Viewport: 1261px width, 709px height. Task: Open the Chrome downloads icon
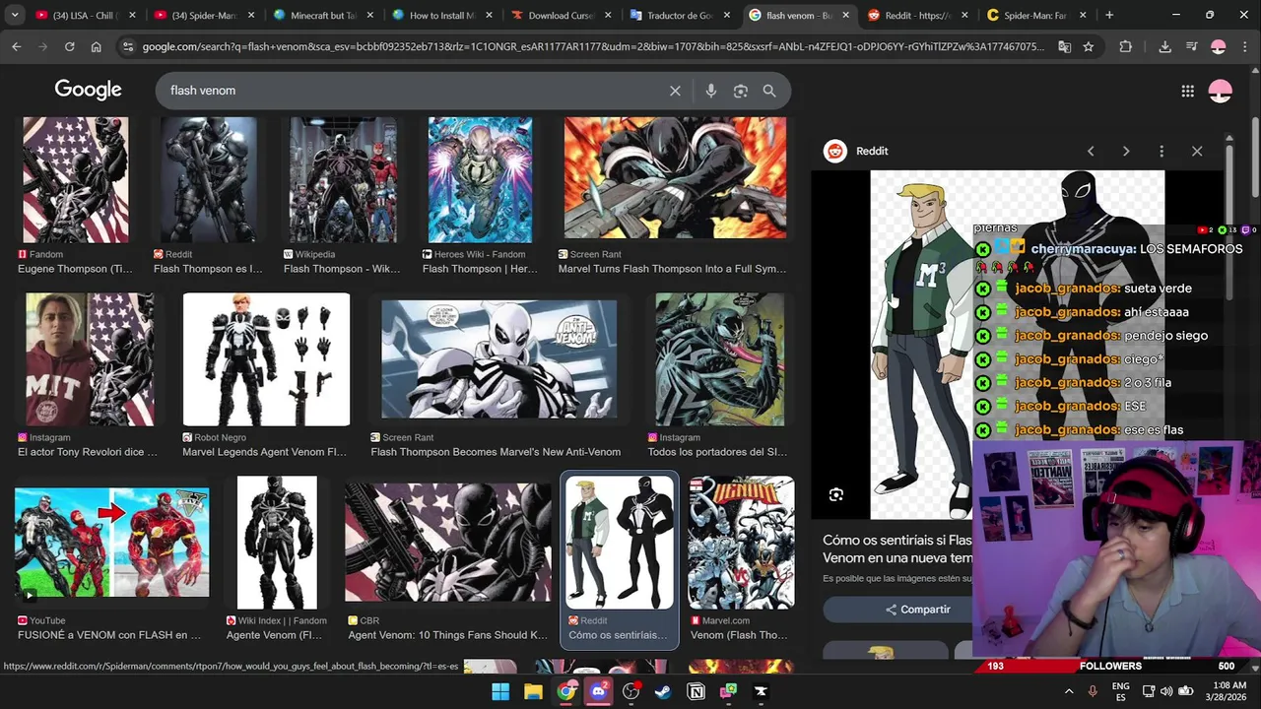coord(1164,46)
